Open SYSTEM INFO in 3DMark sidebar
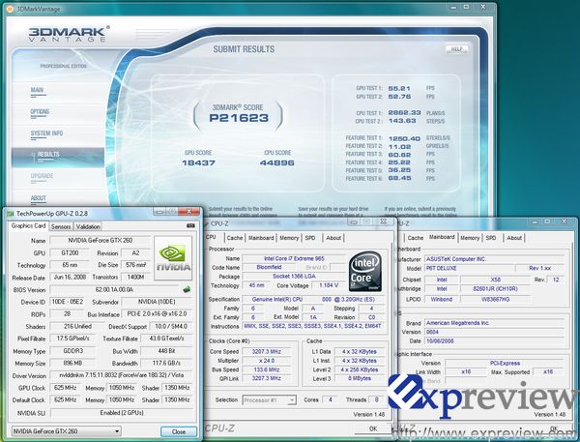This screenshot has height=442, width=580. point(46,133)
